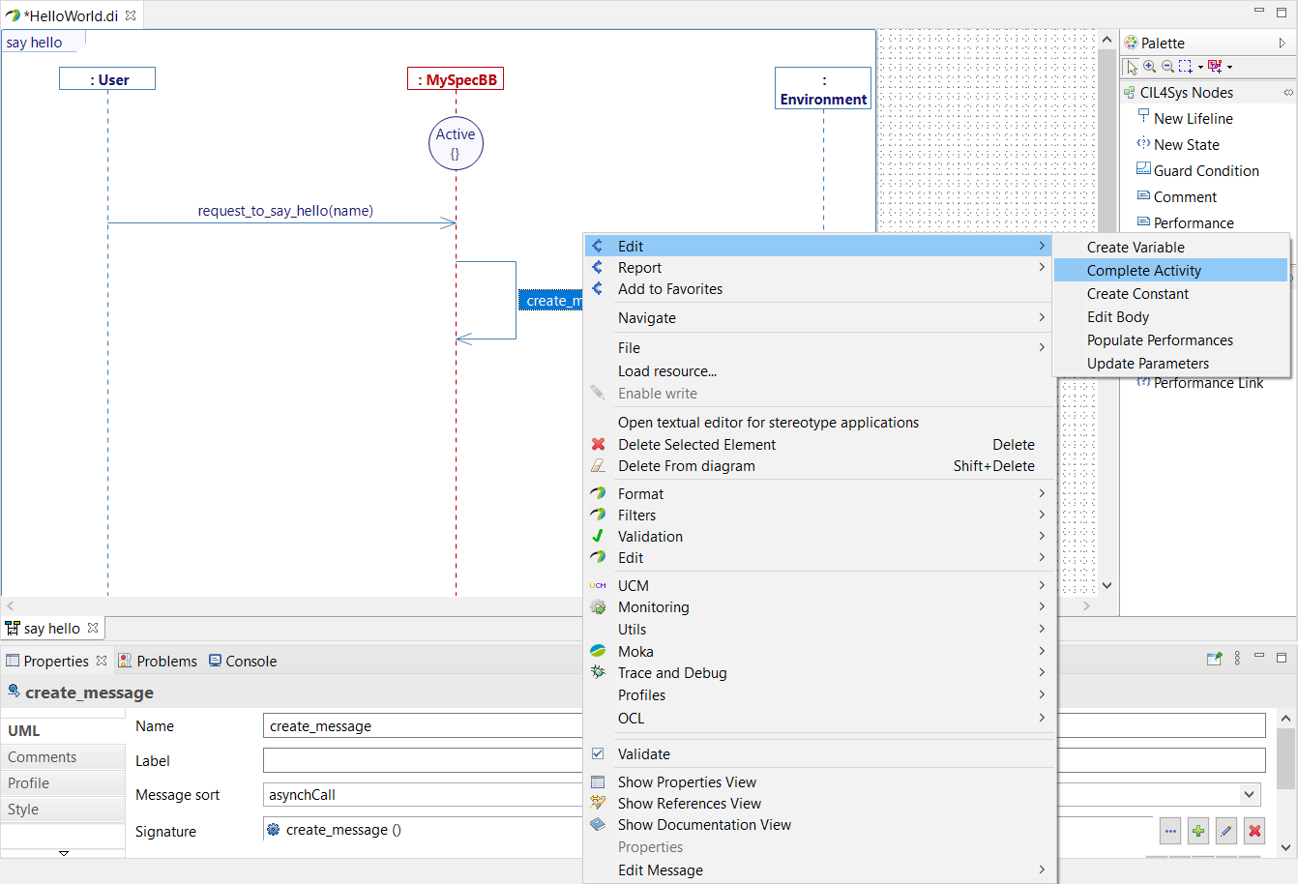Click the green plus button beside Signature
1298x884 pixels.
coord(1198,831)
